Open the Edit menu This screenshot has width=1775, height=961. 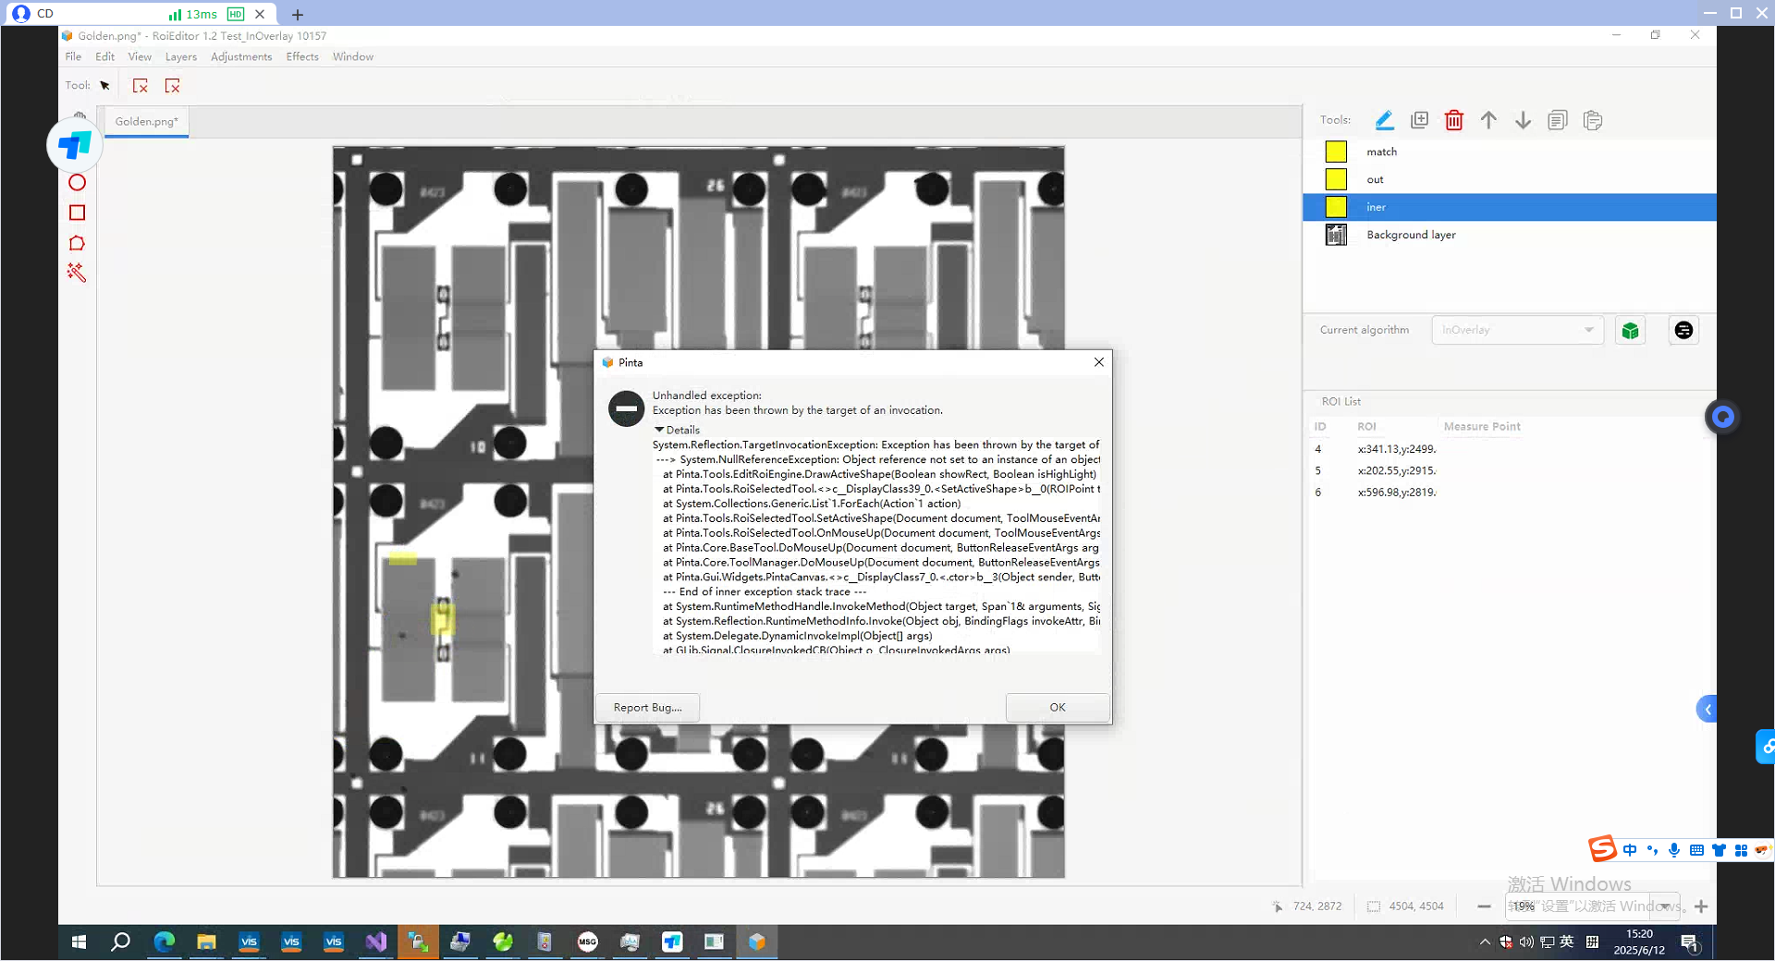pos(105,56)
